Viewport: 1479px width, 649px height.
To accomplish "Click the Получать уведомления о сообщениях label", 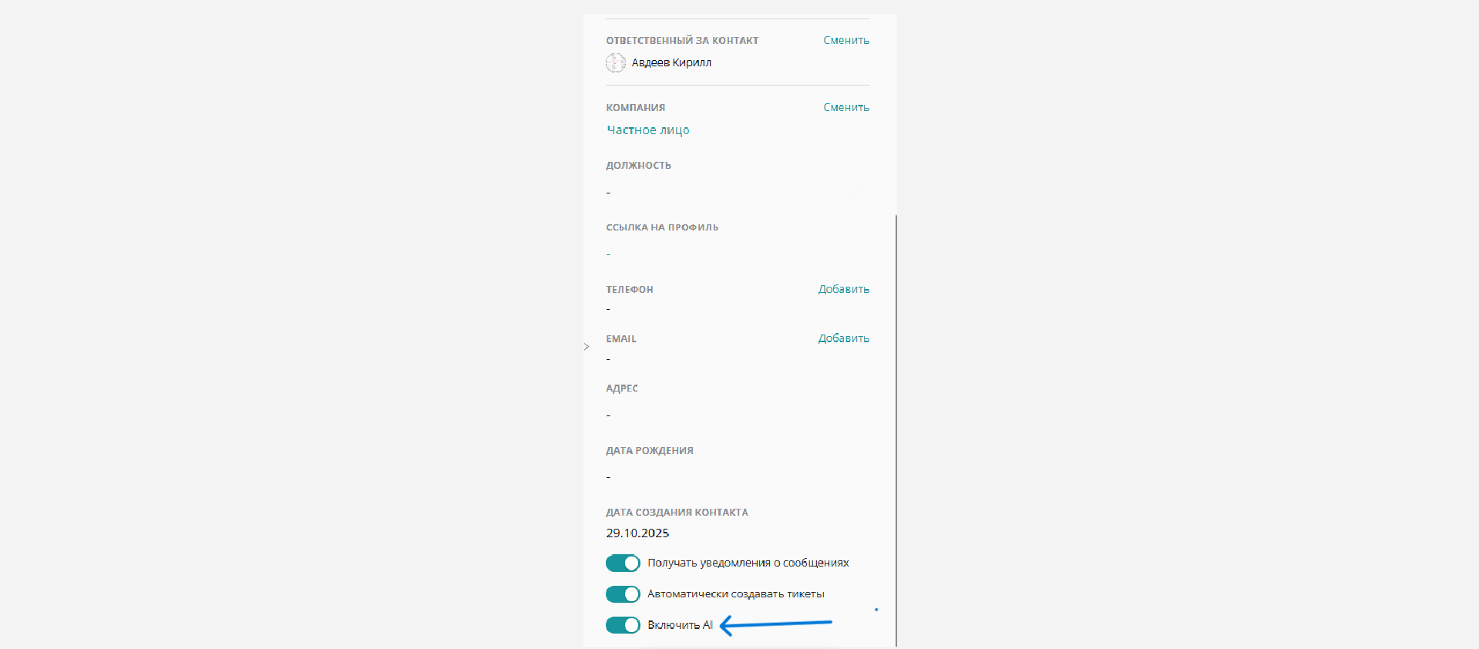I will (748, 563).
